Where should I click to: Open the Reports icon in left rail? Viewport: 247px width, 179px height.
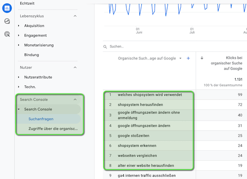coord(7,8)
